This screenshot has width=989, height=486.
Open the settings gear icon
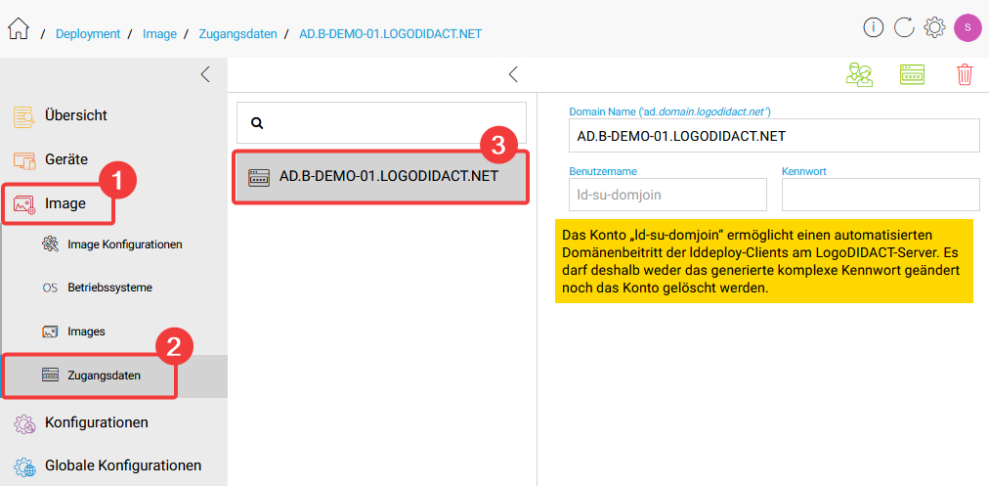934,27
